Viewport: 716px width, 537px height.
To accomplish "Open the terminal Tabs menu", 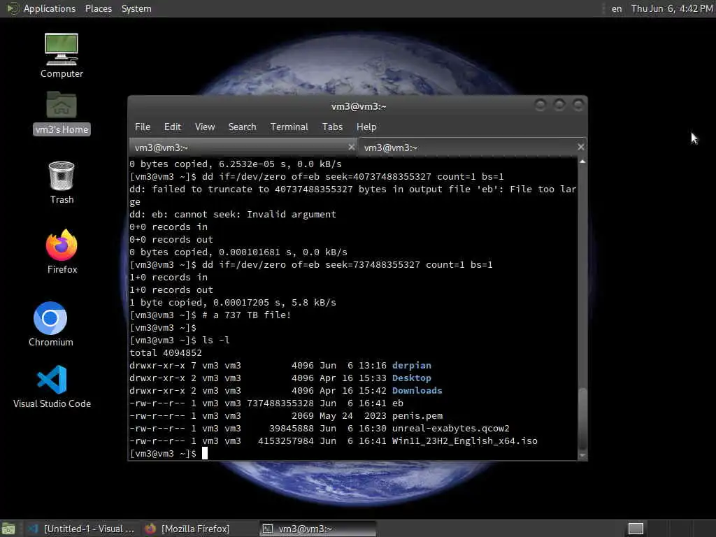I will [332, 127].
